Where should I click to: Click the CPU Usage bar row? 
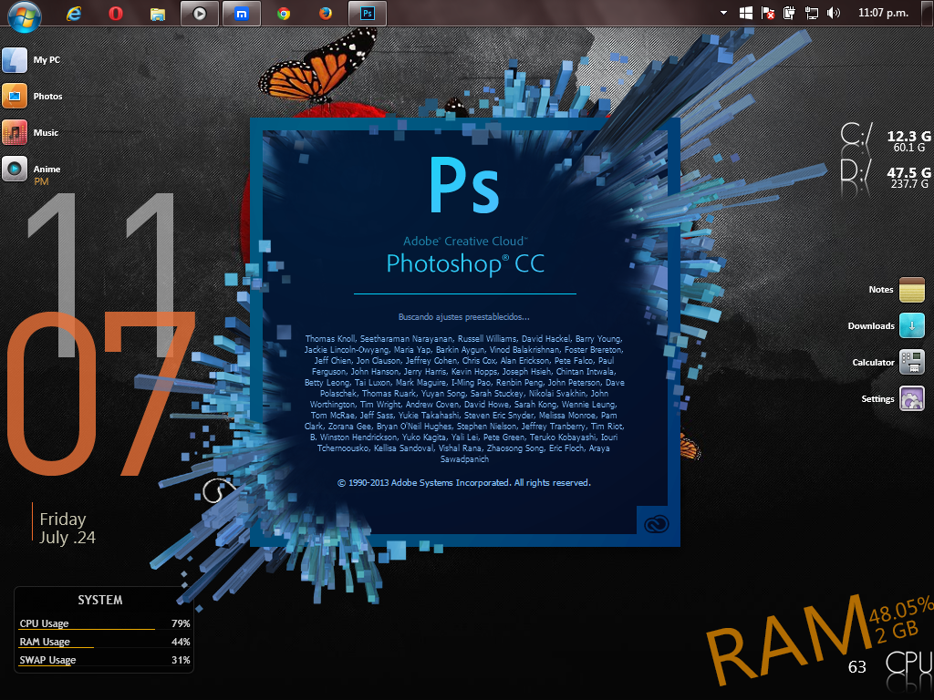(104, 623)
